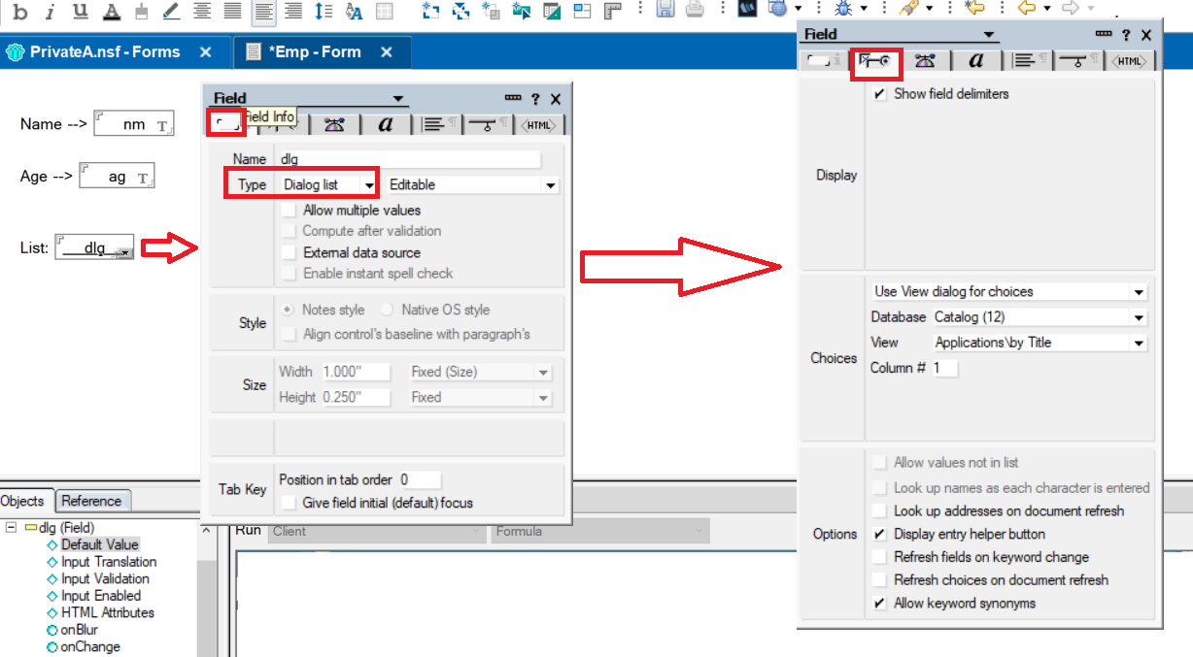Open the text color tool
Image resolution: width=1193 pixels, height=657 pixels.
pyautogui.click(x=111, y=13)
